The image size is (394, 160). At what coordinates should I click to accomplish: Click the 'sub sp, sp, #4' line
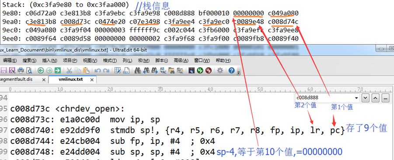(112, 152)
